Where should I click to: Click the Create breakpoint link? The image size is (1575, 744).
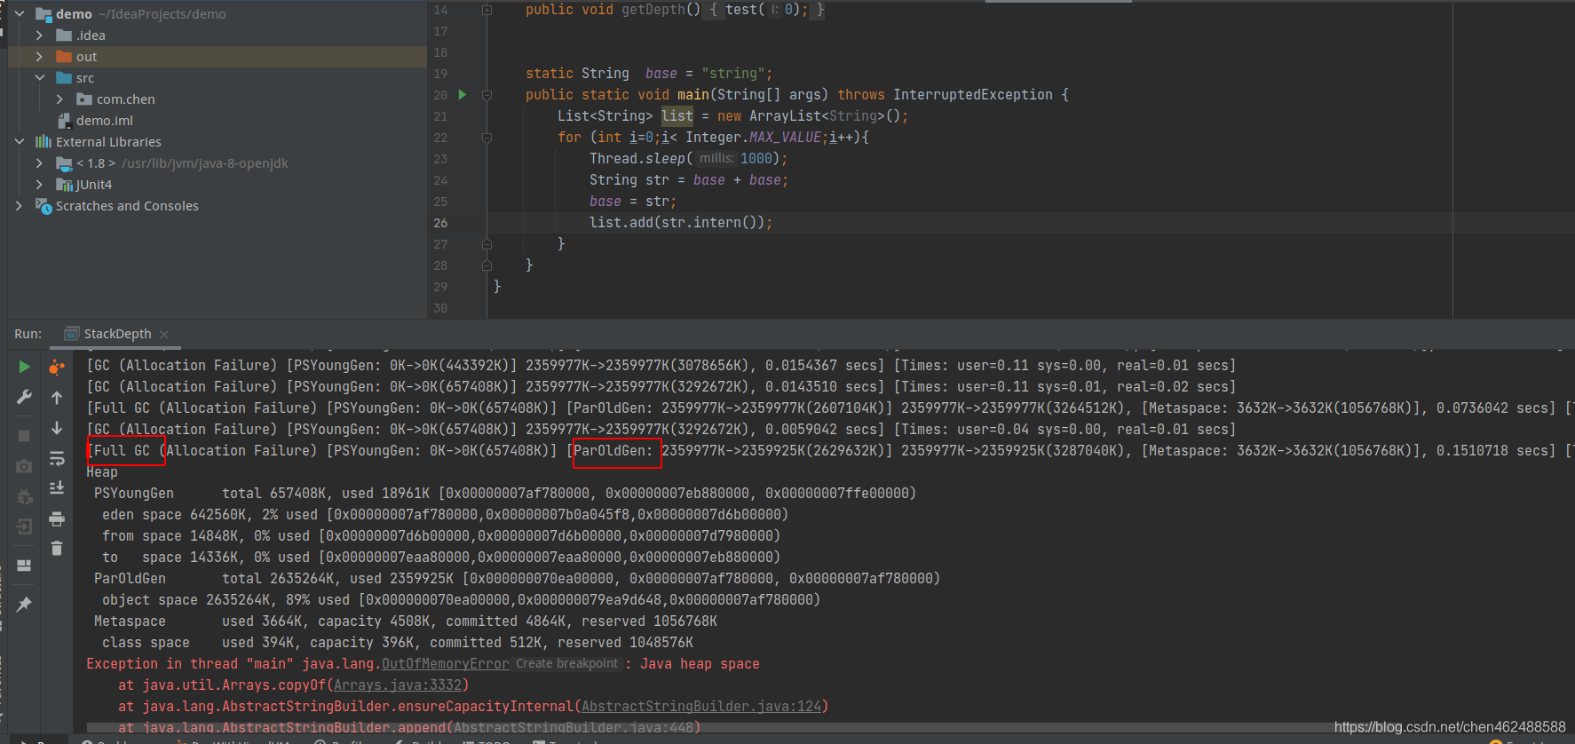point(566,664)
